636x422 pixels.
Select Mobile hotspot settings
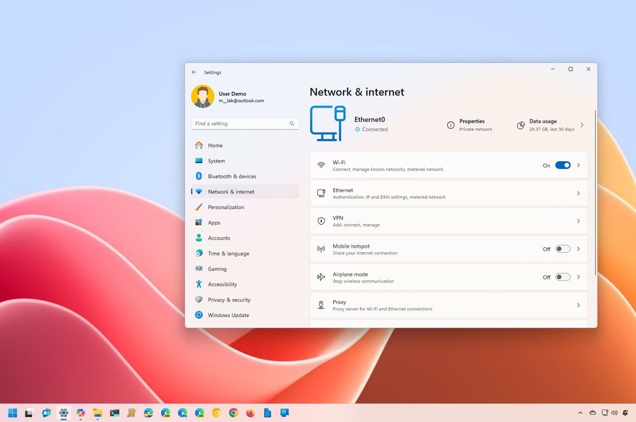426,249
